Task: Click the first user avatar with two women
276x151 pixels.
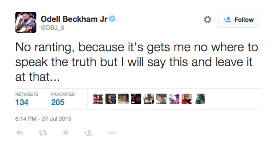Action: [x=98, y=99]
